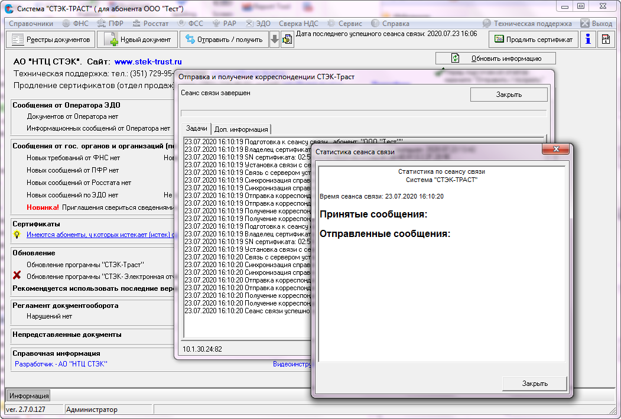Image resolution: width=621 pixels, height=419 pixels.
Task: Select the Информация tab at bottom
Action: pyautogui.click(x=29, y=395)
